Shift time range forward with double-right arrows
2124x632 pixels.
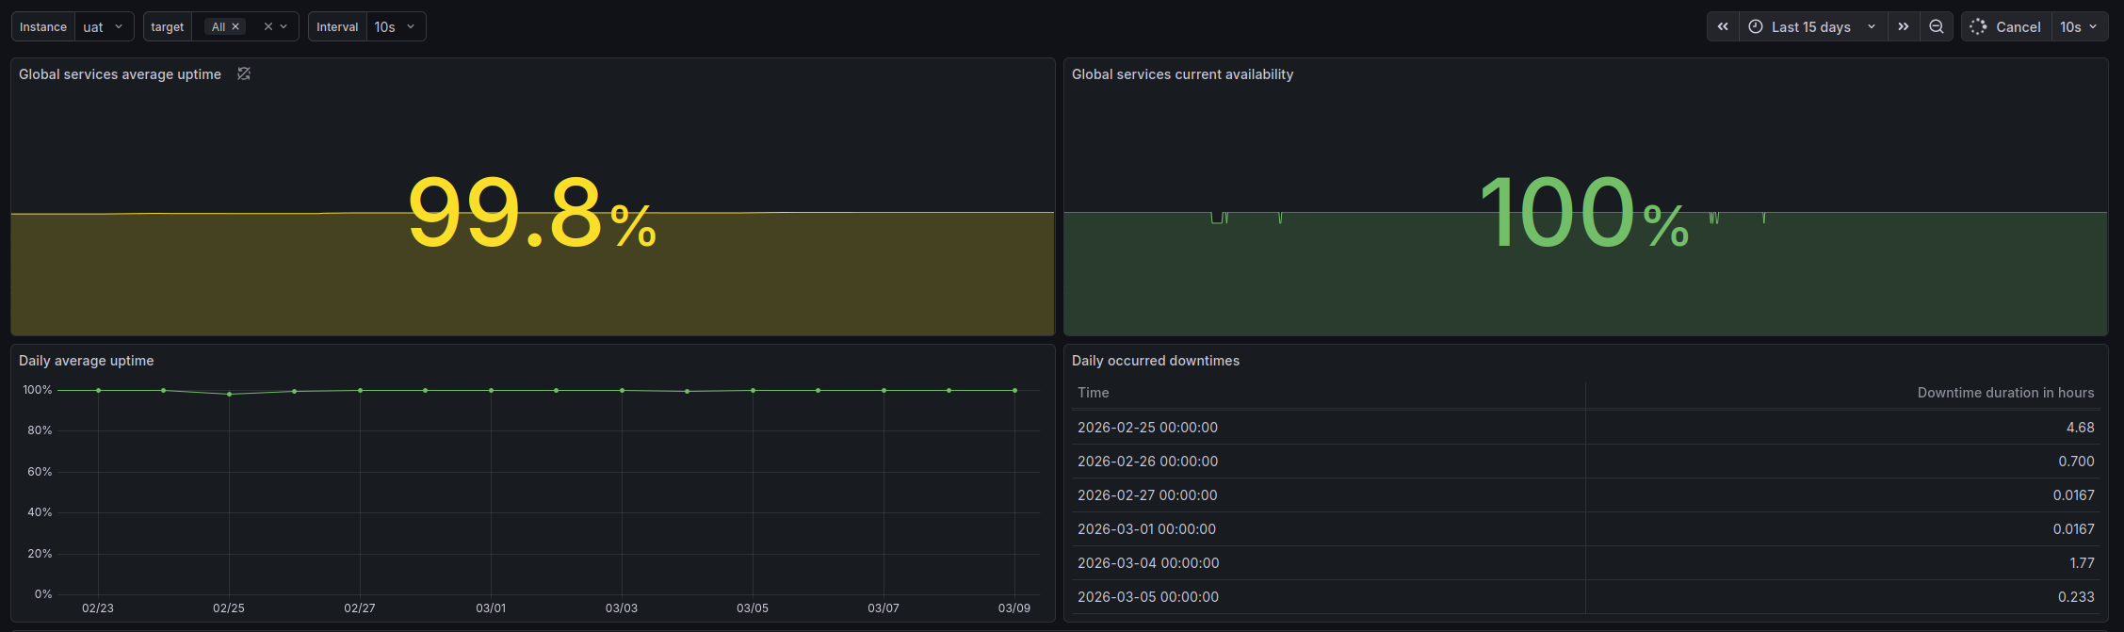1904,26
